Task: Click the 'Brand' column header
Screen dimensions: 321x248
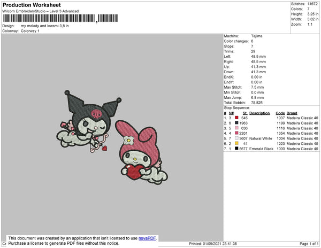Action: coord(292,113)
